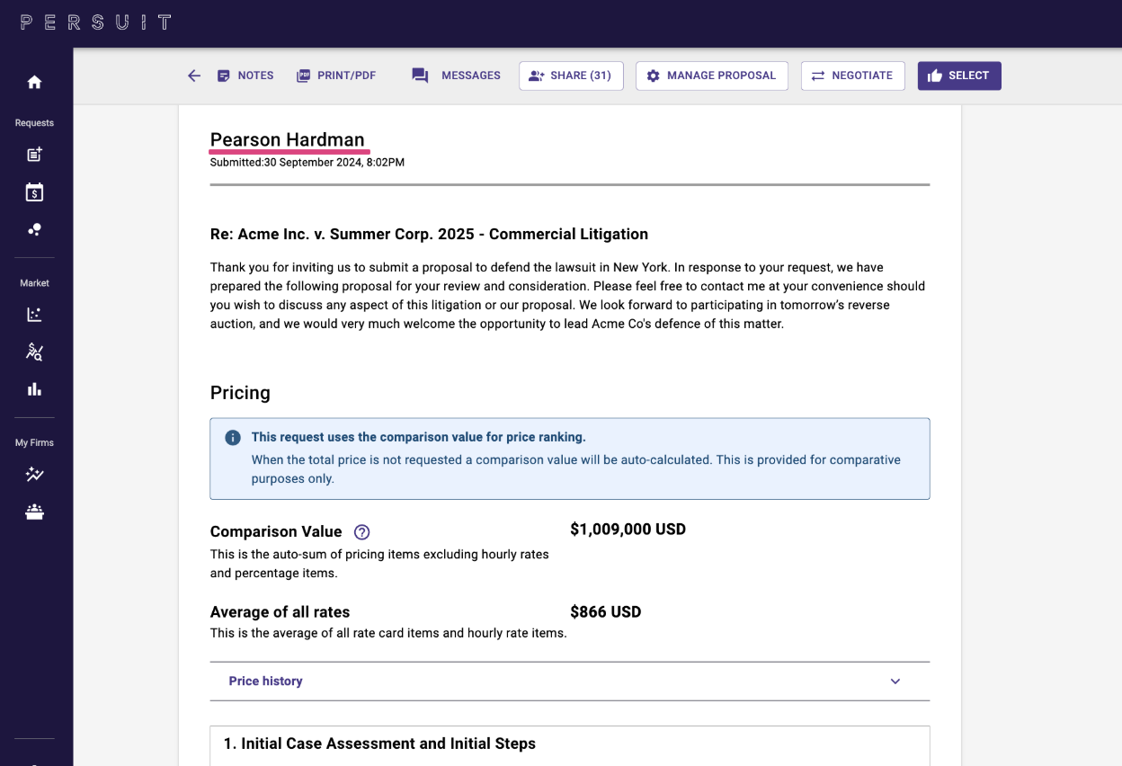Image resolution: width=1122 pixels, height=766 pixels.
Task: Open the calendar dollar icon under Requests
Action: [x=34, y=192]
